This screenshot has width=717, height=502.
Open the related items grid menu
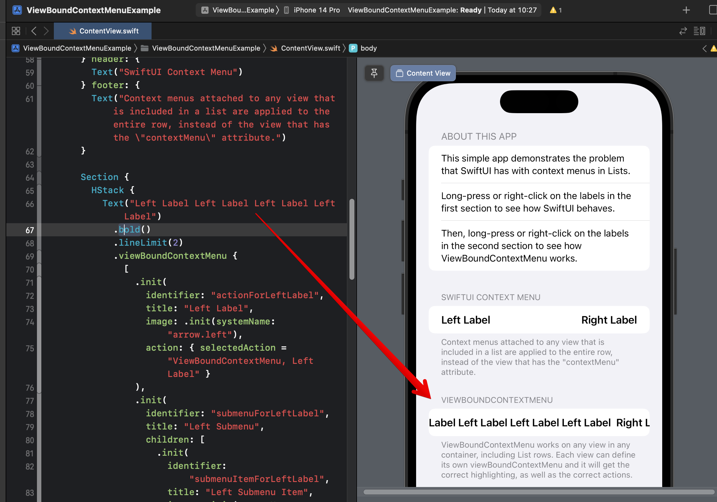(x=16, y=31)
